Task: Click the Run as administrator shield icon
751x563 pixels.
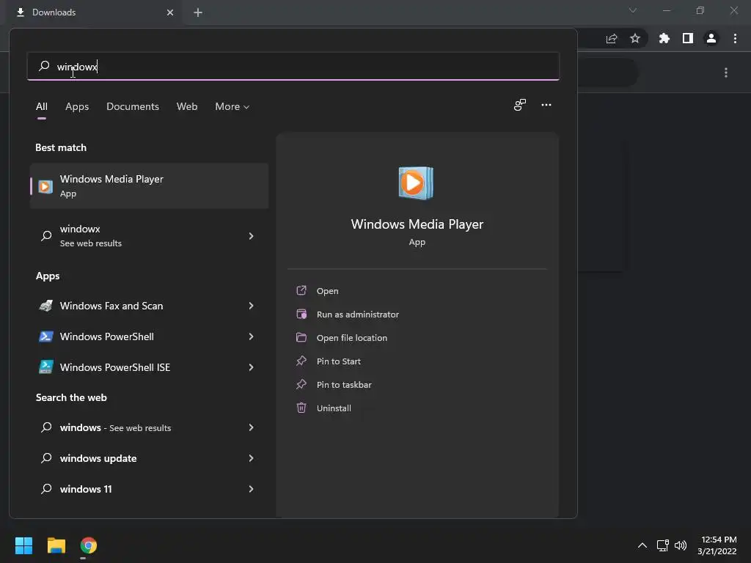Action: (301, 314)
